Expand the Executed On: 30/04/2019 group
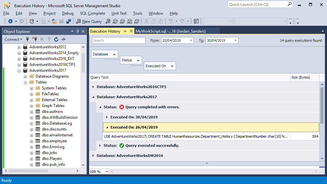 [107, 117]
